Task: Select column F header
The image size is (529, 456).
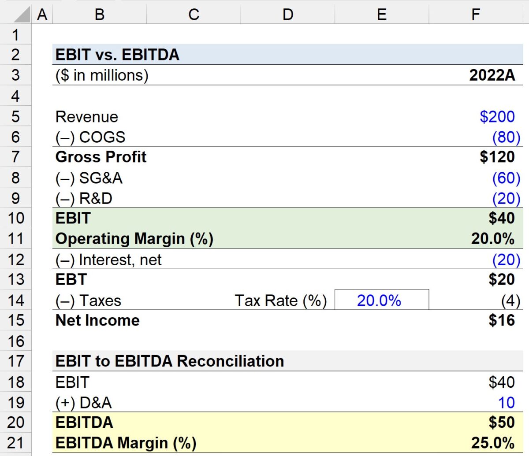Action: [475, 14]
